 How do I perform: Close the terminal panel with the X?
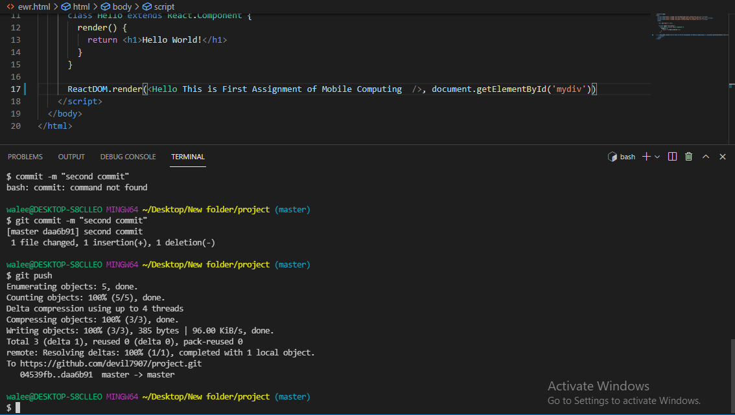tap(722, 156)
